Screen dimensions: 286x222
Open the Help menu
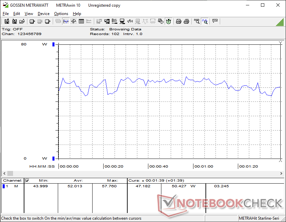(x=77, y=14)
